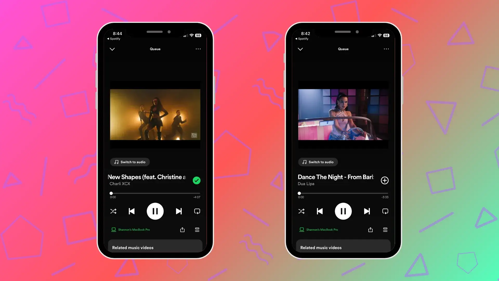Tap the repeat icon on right phone

coord(385,211)
